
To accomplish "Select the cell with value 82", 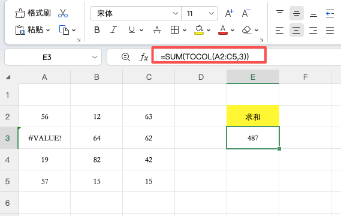I will click(96, 160).
